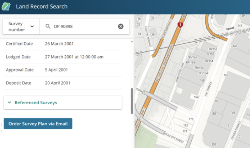Open the Survey number search type dropdown
Screen dimensions: 250x148
[21, 27]
